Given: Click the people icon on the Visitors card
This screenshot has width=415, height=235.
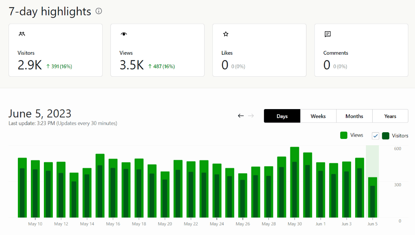Looking at the screenshot, I should click(22, 34).
